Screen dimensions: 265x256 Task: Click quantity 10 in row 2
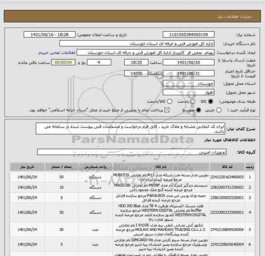point(62,187)
